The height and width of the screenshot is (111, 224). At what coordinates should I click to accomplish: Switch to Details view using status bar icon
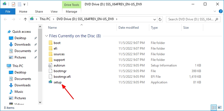214,108
